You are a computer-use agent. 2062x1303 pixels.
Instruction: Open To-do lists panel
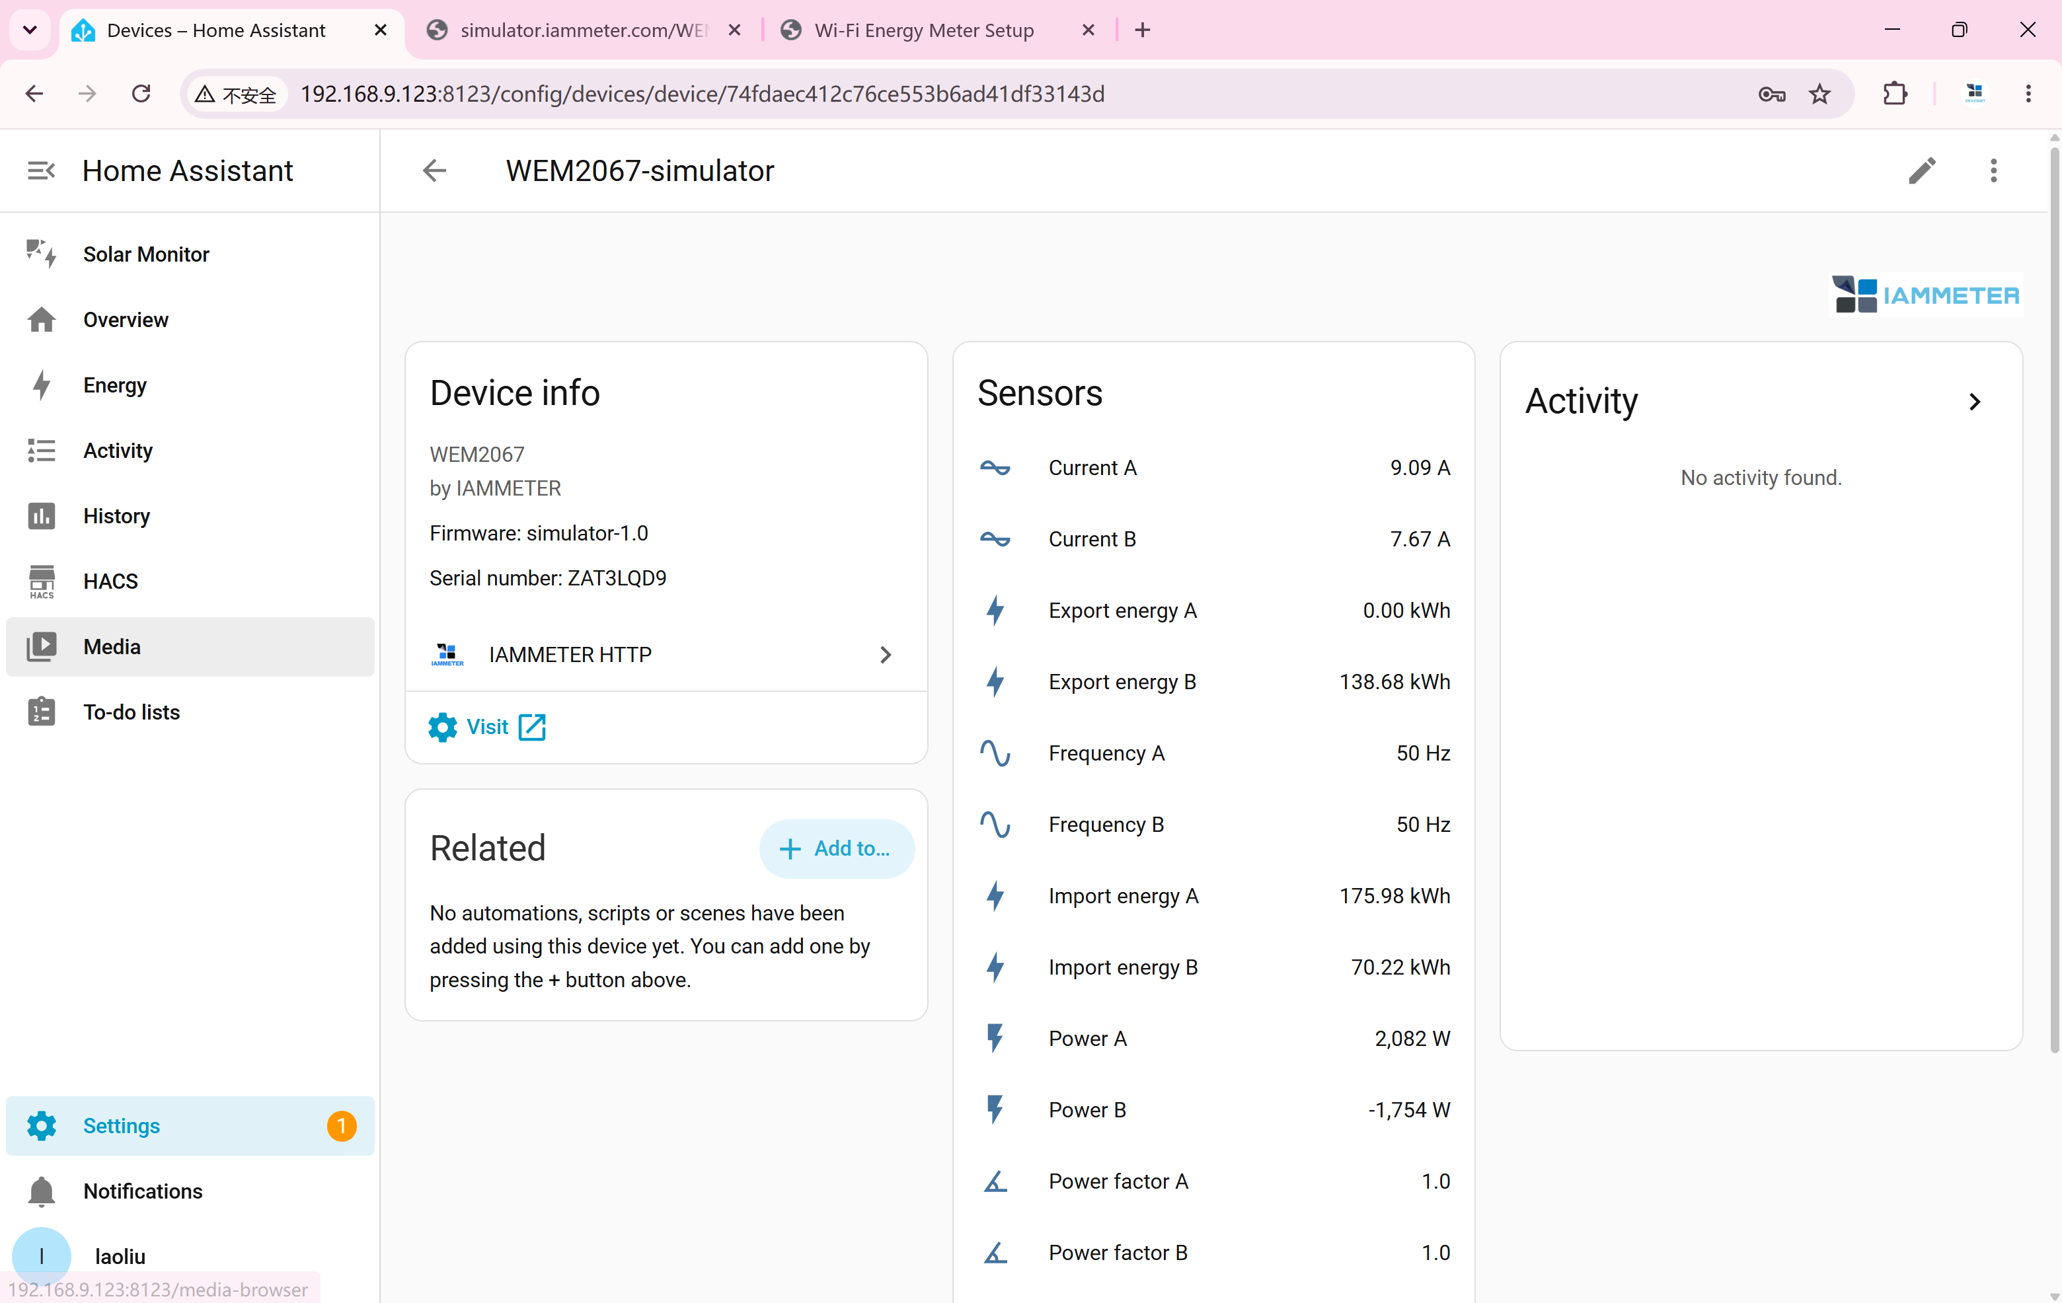[x=190, y=712]
